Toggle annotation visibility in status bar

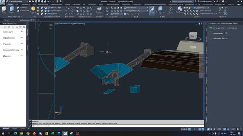pos(208,129)
